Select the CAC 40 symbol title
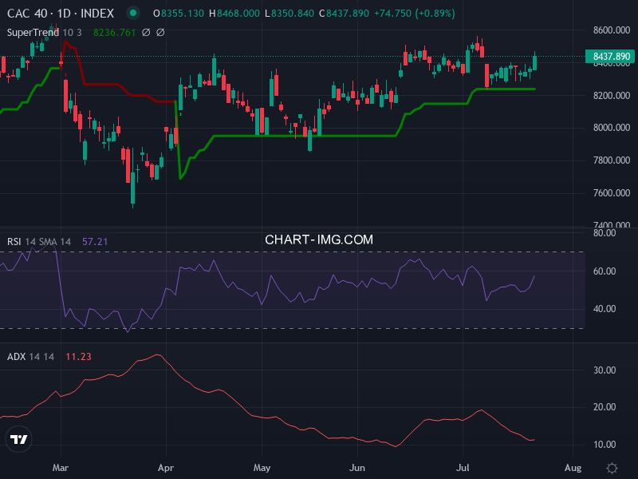The width and height of the screenshot is (638, 479). pos(27,14)
